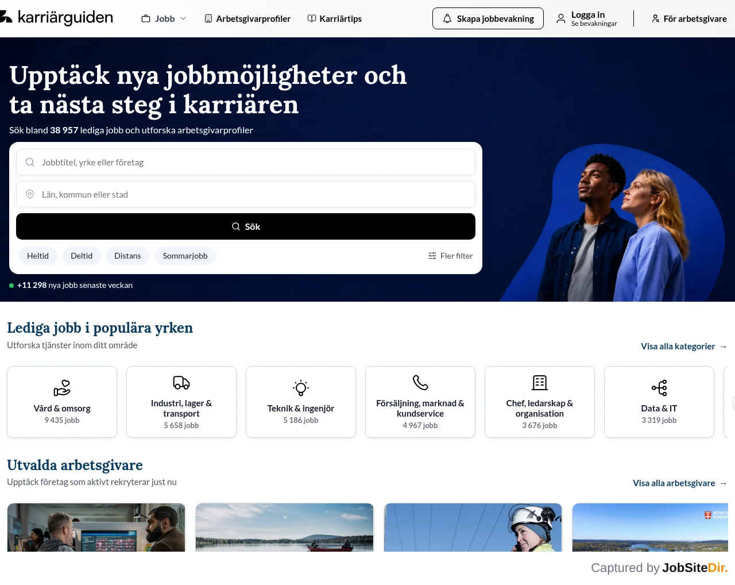The height and width of the screenshot is (585, 735).
Task: Toggle the Heltid filter chip
Action: (x=38, y=256)
